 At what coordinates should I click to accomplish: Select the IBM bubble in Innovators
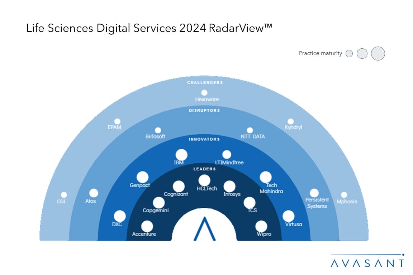point(181,155)
